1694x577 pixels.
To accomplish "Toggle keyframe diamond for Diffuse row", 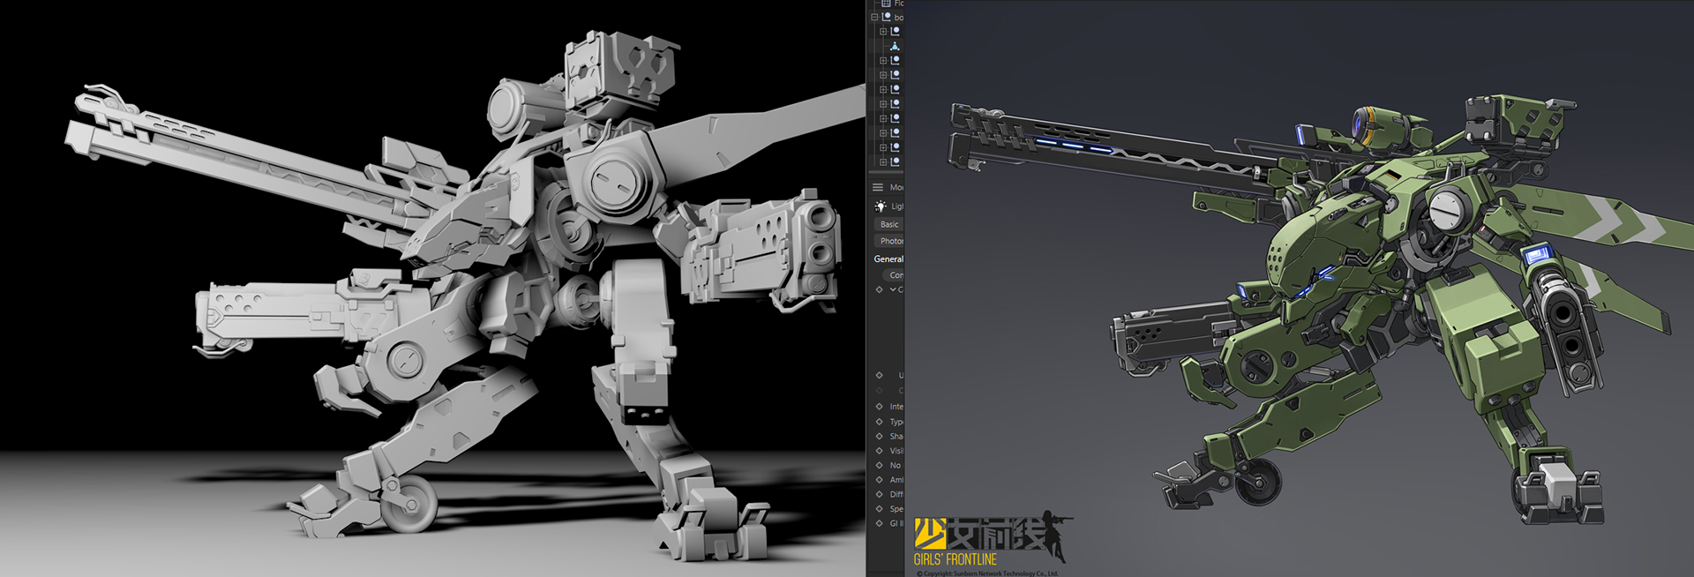I will pyautogui.click(x=879, y=494).
